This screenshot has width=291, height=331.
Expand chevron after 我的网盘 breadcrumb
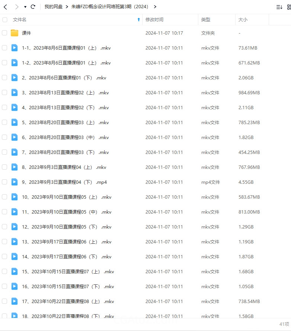(67, 7)
